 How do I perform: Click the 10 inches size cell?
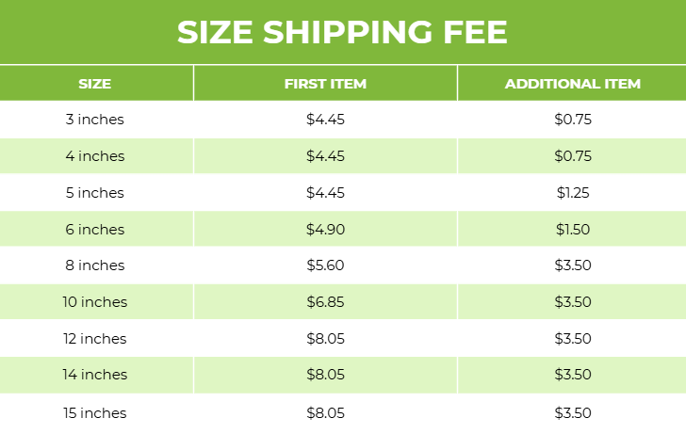coord(94,302)
